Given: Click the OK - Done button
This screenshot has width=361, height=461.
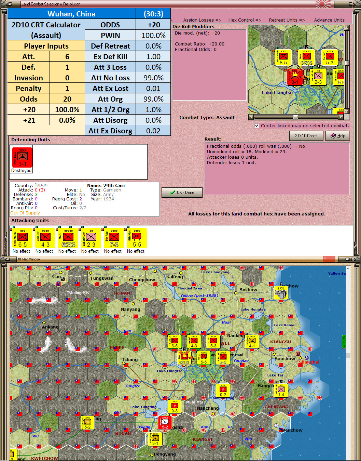Looking at the screenshot, I should [182, 193].
